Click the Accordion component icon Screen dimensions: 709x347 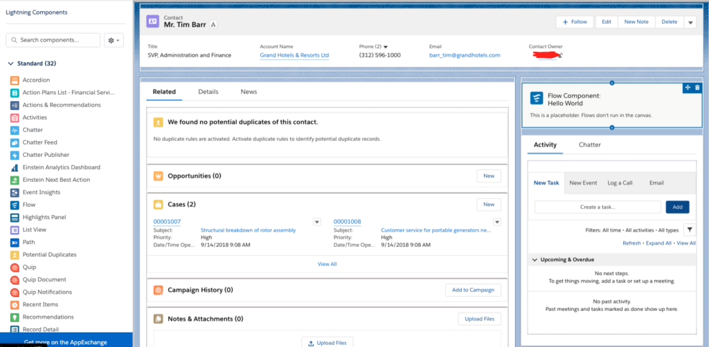tap(15, 80)
